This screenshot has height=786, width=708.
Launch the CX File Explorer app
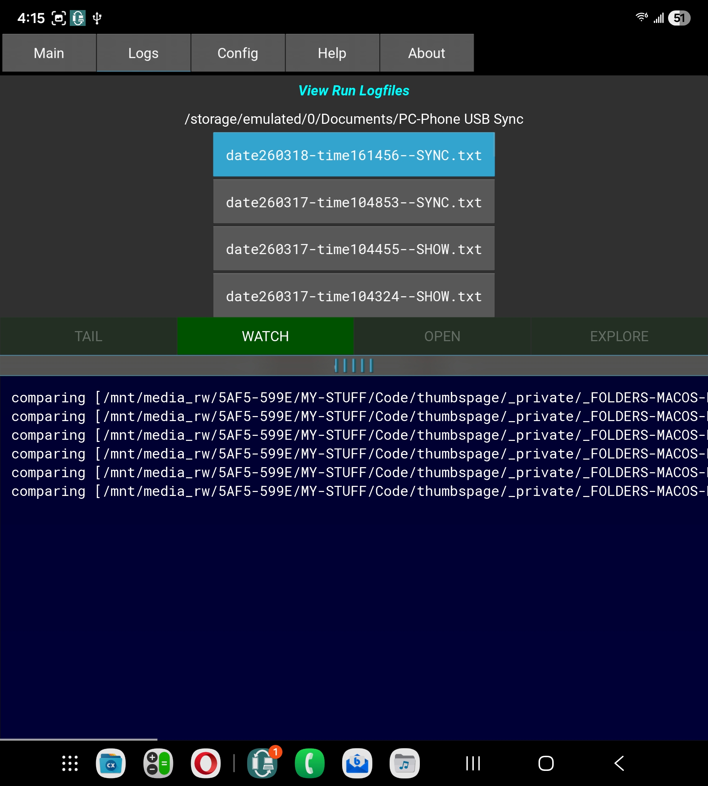111,763
